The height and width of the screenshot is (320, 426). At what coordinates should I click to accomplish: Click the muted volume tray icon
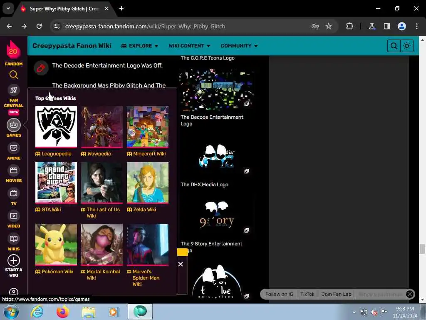tap(374, 312)
